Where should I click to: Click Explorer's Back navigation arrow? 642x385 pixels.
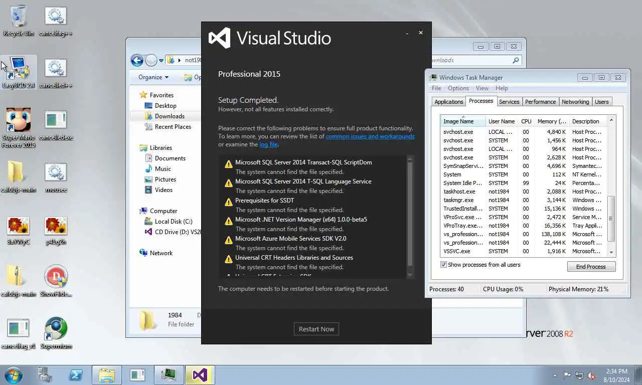click(137, 60)
